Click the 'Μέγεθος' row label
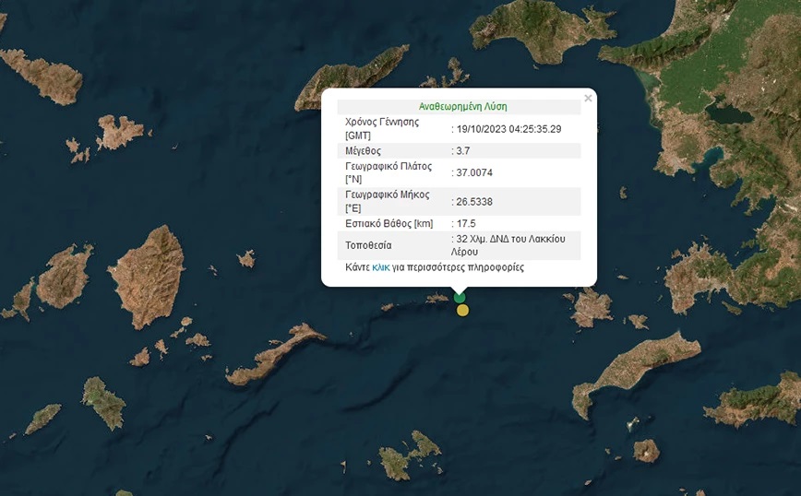 [x=363, y=150]
